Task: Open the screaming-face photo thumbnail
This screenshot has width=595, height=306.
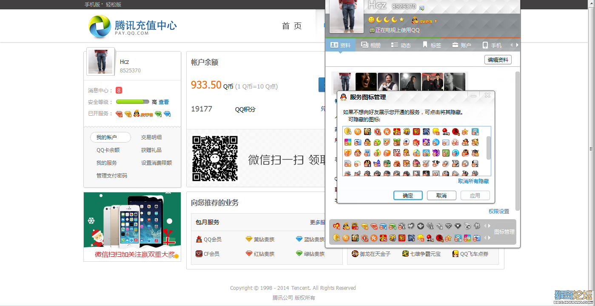Action: click(366, 82)
